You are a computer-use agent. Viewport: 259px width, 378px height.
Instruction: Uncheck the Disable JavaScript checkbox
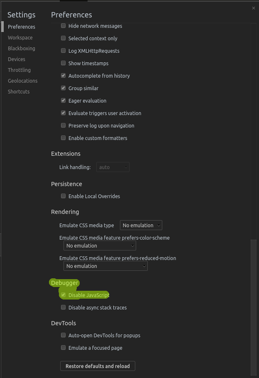tap(64, 295)
